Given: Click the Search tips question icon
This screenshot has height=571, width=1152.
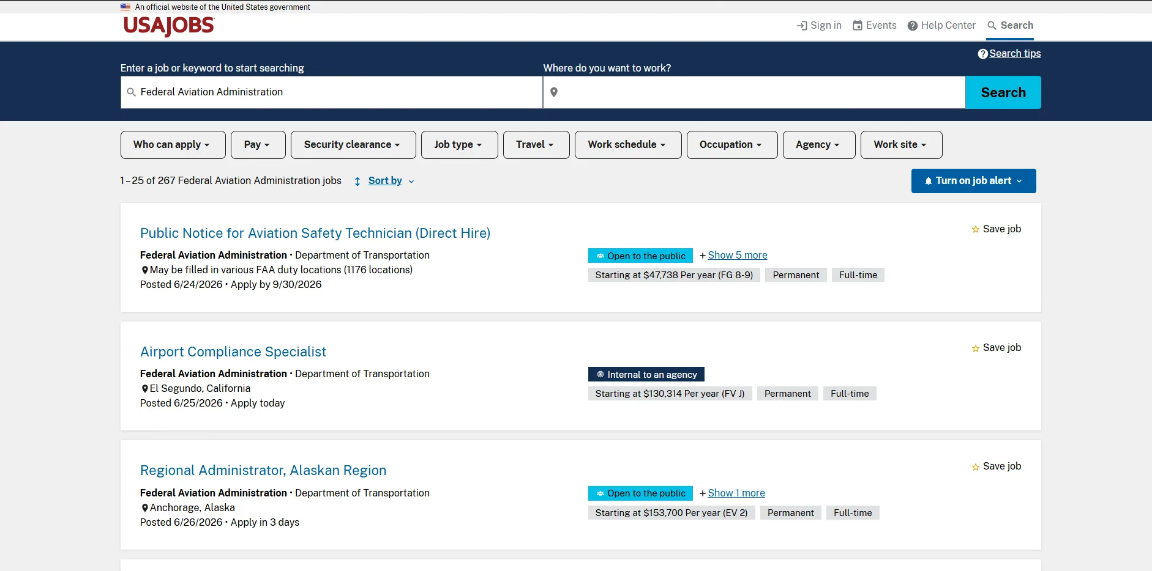Looking at the screenshot, I should [x=982, y=54].
